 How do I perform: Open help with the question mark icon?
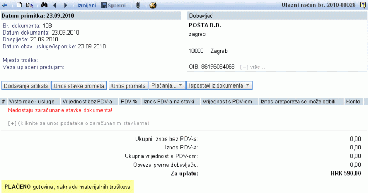click(x=363, y=5)
